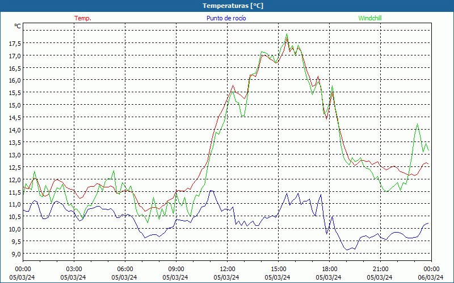Viewport: 454px width, 283px height.
Task: Click the 9,5 y-axis value
Action: pyautogui.click(x=16, y=241)
